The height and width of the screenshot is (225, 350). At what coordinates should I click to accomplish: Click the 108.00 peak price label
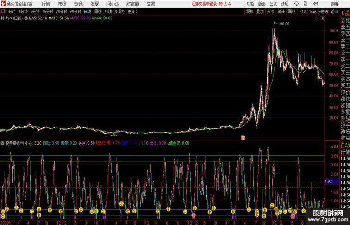(284, 24)
